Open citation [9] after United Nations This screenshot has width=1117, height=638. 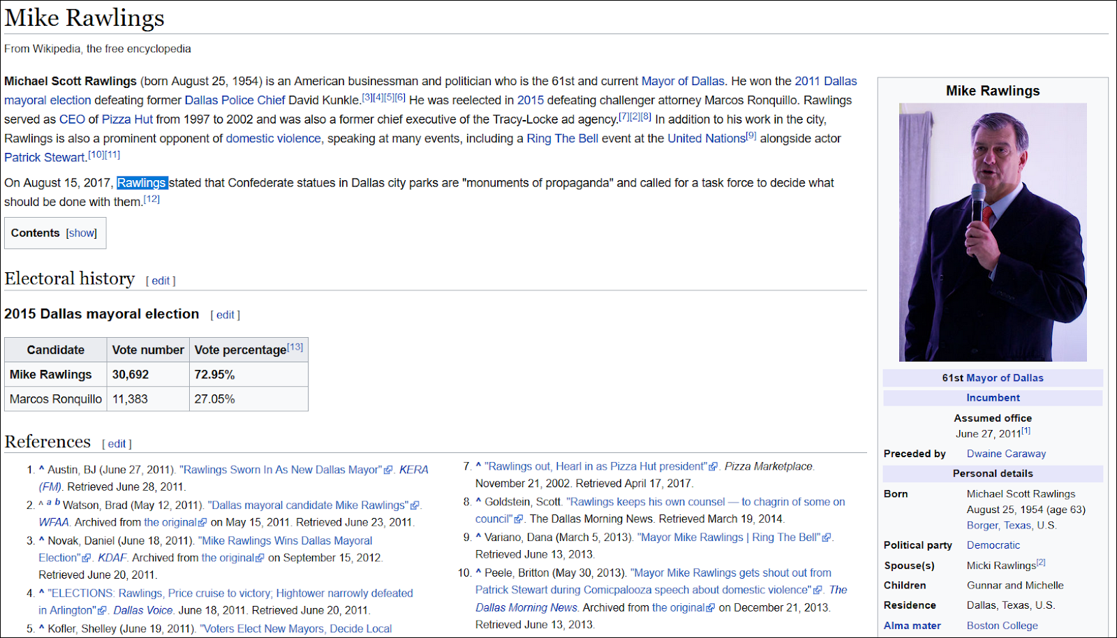point(751,135)
